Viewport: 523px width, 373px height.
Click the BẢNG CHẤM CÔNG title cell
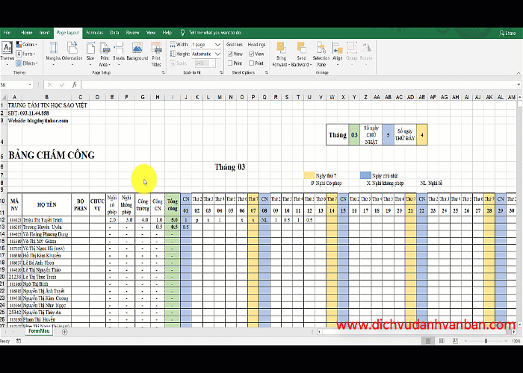click(x=52, y=155)
